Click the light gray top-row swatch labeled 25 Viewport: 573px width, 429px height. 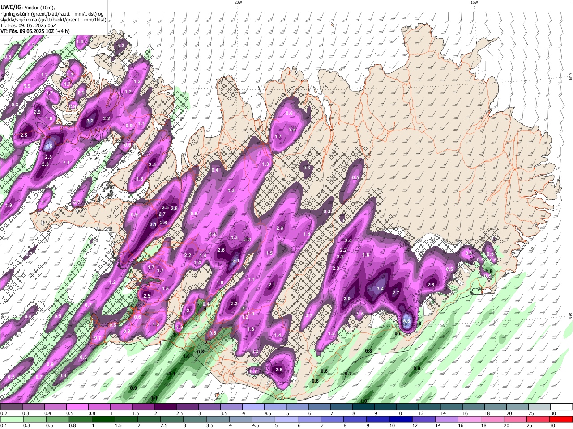539,407
